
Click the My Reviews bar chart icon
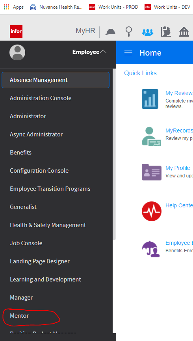click(150, 99)
